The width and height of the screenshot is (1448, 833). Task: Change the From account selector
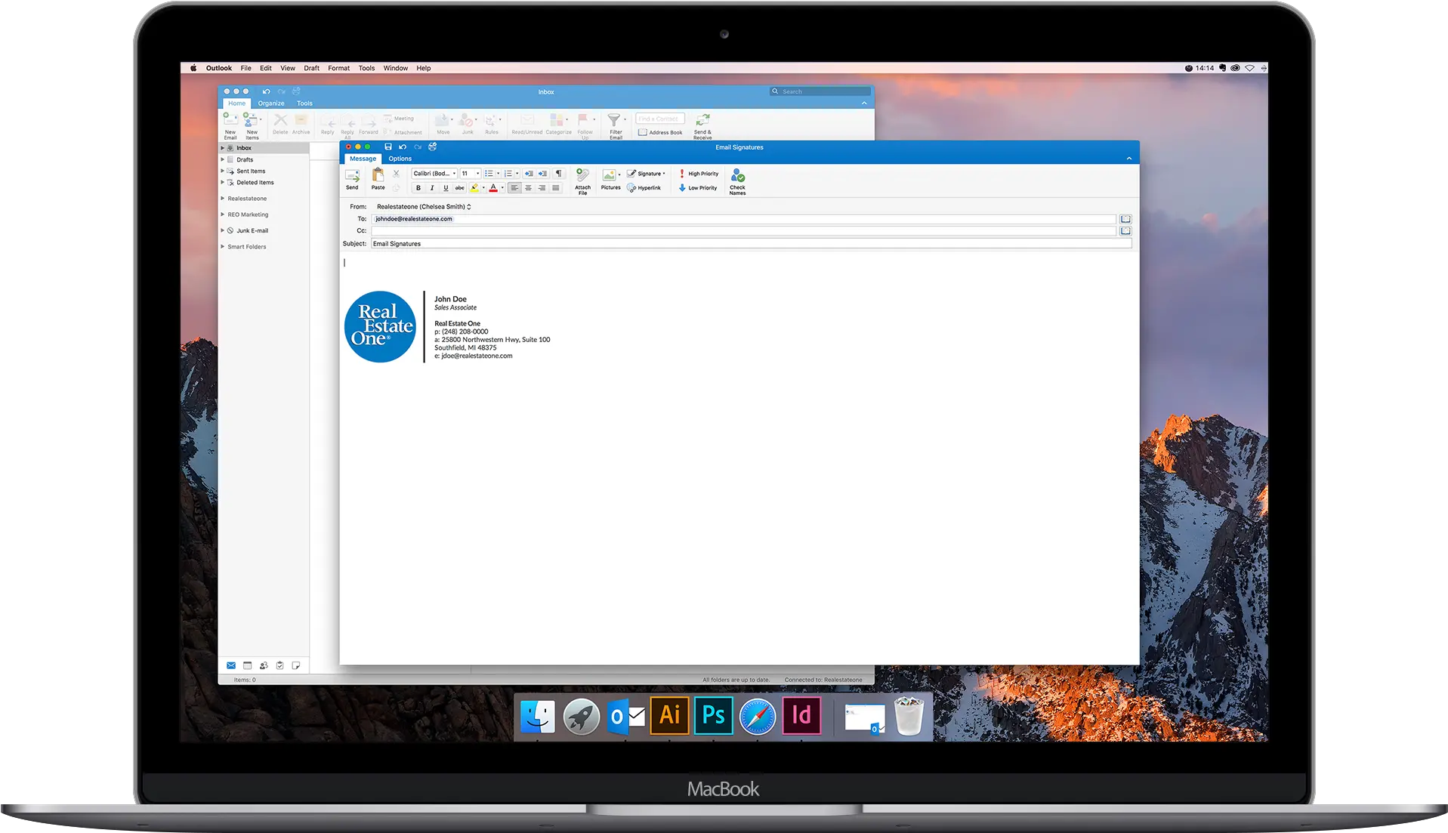tap(424, 207)
